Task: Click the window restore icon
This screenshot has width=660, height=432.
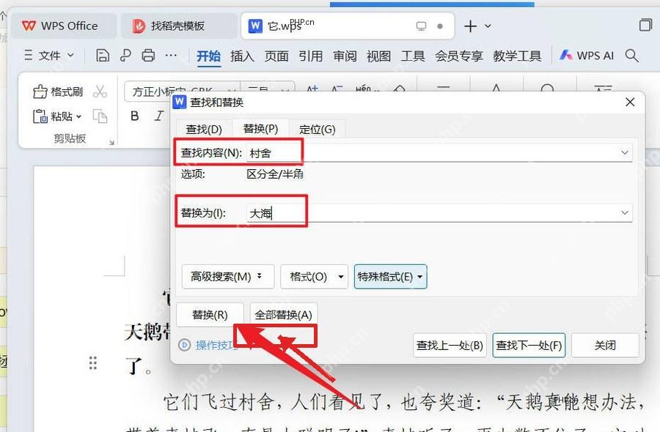Action: (645, 26)
